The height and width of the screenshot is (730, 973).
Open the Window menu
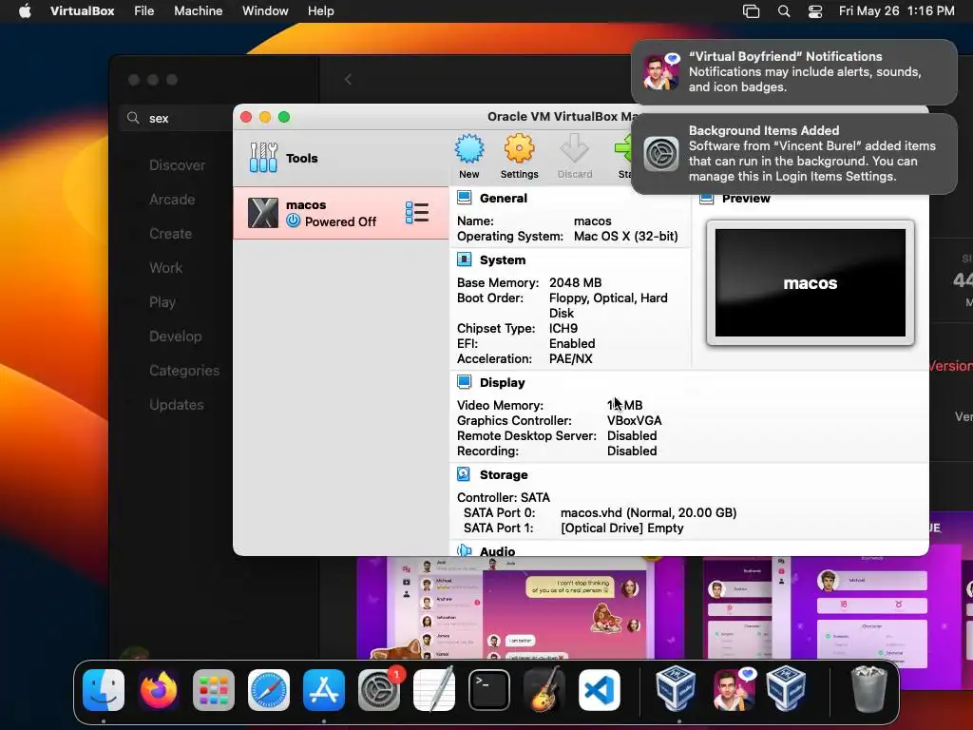(x=265, y=11)
